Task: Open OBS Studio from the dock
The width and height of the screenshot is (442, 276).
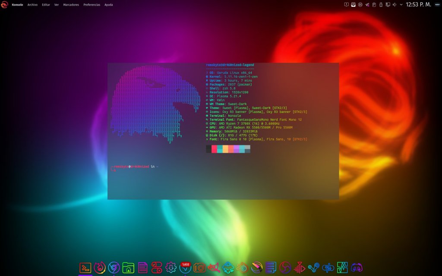Action: [x=285, y=268]
